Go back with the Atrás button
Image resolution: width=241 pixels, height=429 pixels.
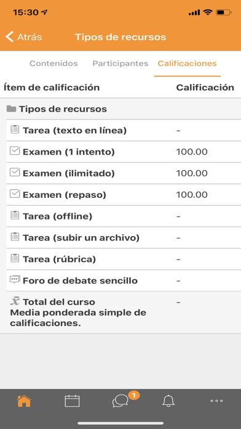pyautogui.click(x=24, y=37)
